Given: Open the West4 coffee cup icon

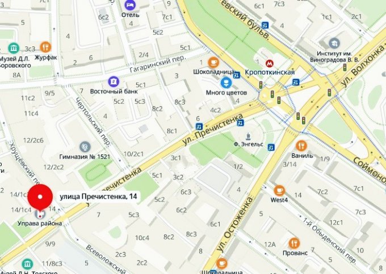Looking at the screenshot, I should click(279, 191).
